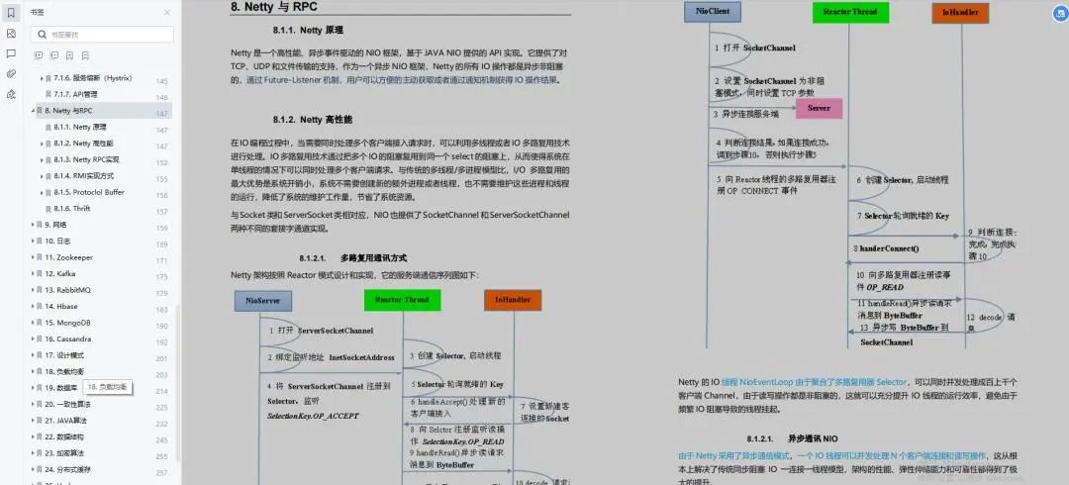Click the bookmark icon beside 17. 设计模式
Screen dimensions: 1069x485
[40, 354]
